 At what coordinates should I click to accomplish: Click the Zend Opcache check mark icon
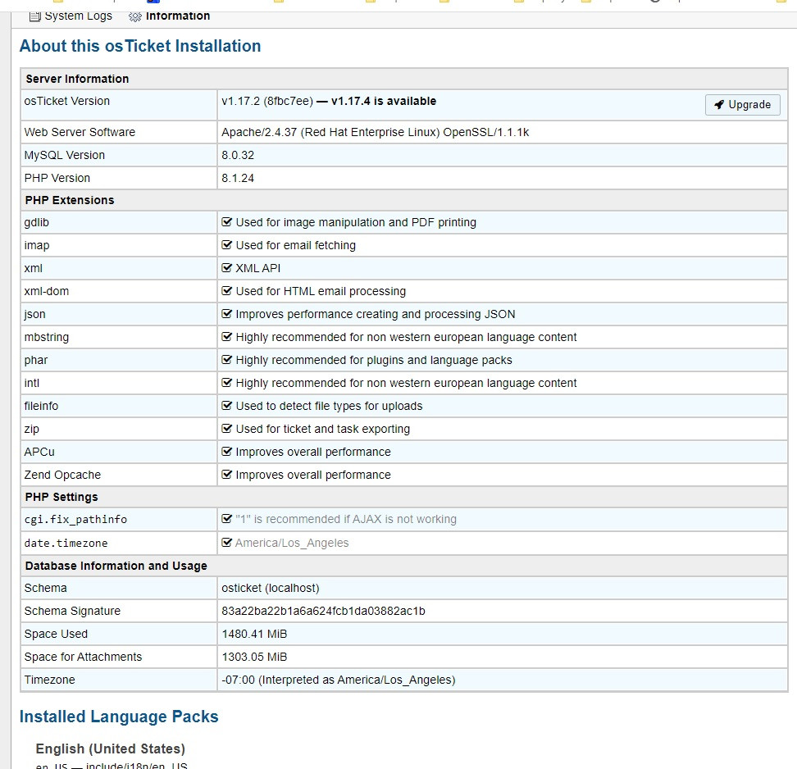coord(226,475)
